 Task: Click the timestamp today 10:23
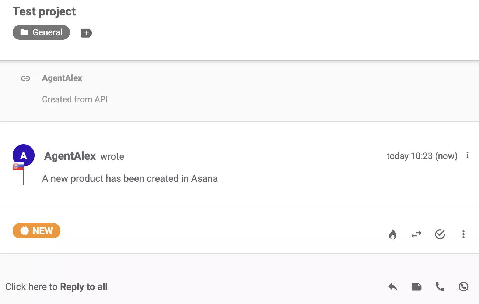tap(422, 156)
